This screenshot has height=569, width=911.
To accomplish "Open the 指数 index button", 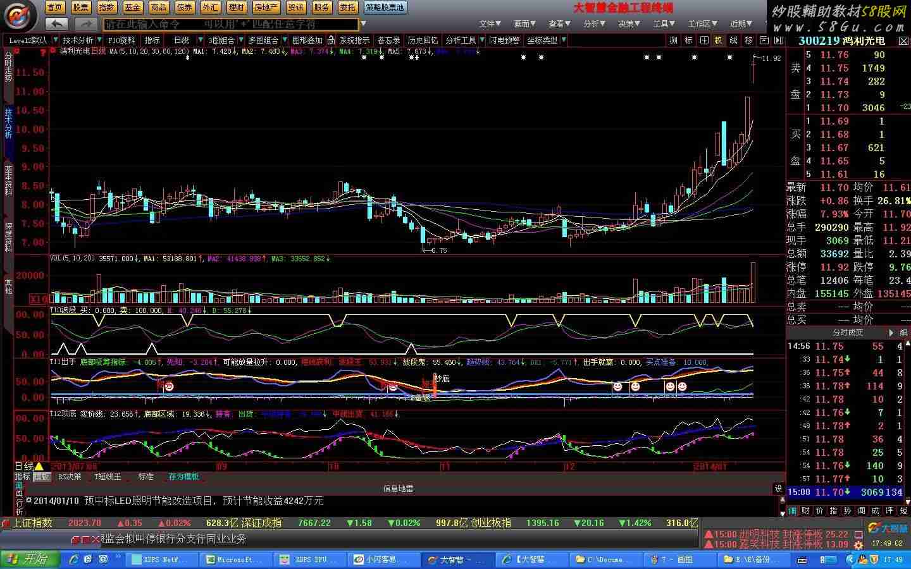I will pos(107,8).
